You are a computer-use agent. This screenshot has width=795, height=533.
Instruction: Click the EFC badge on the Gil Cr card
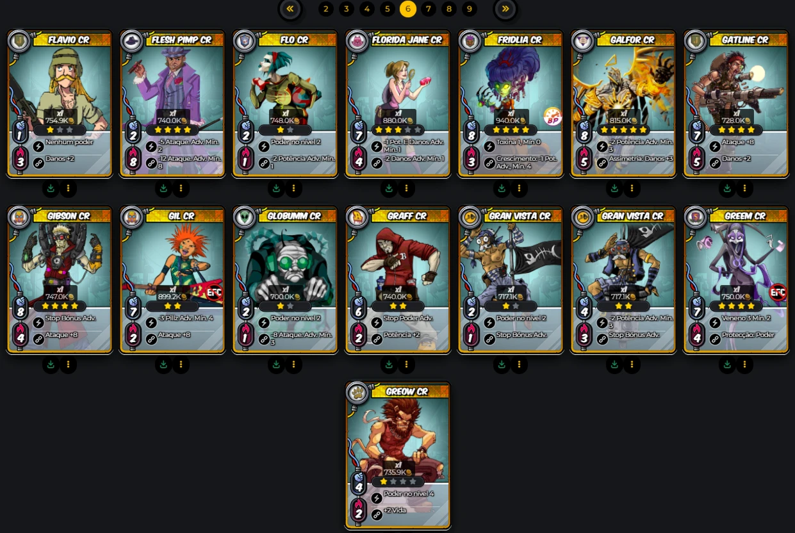coord(214,293)
